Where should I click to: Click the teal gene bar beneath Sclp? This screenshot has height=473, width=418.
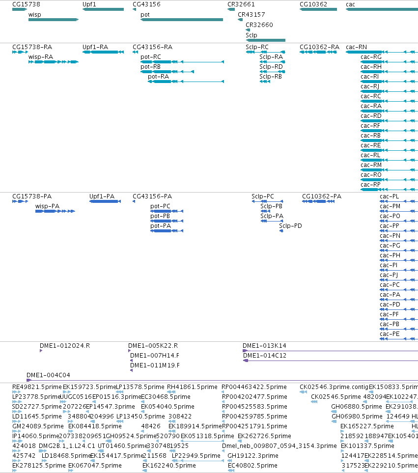pyautogui.click(x=265, y=40)
